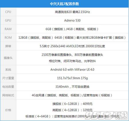Select the RAM row label
This screenshot has height=121, width=129.
8,29
